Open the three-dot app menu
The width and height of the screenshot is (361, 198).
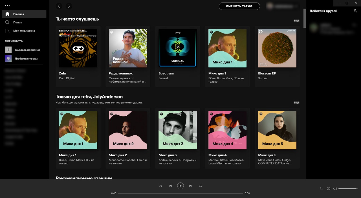8,6
